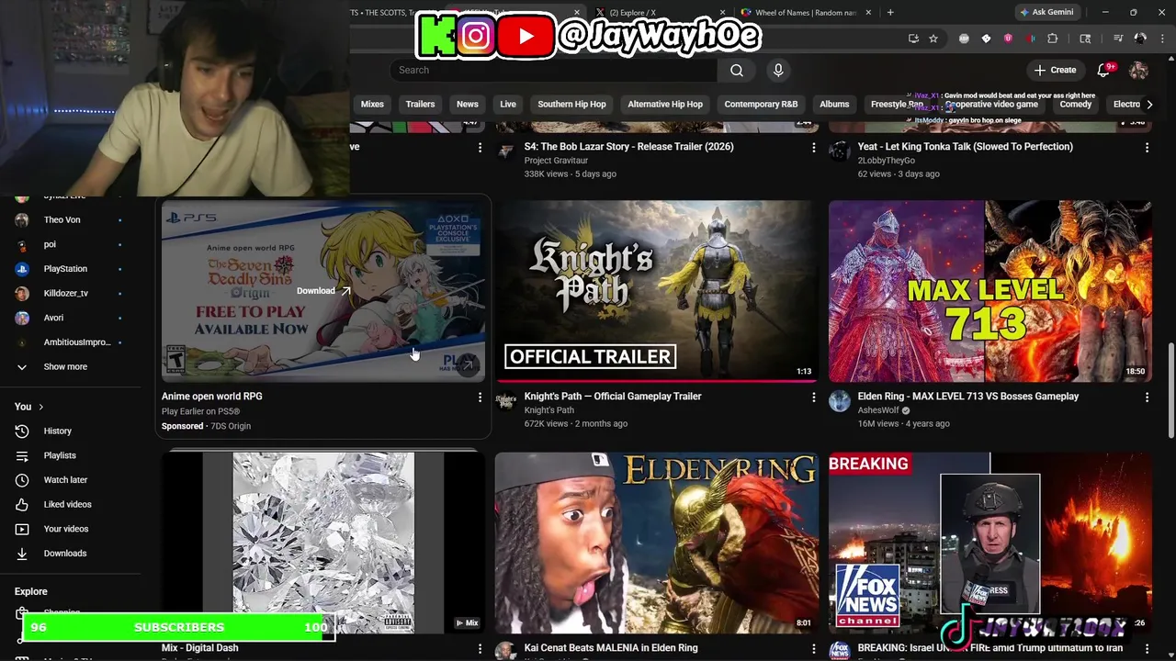The width and height of the screenshot is (1176, 661).
Task: Select the Comedy filter chip
Action: pos(1076,104)
